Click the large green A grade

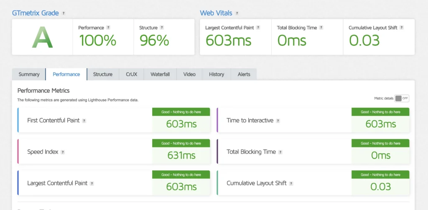pyautogui.click(x=42, y=38)
